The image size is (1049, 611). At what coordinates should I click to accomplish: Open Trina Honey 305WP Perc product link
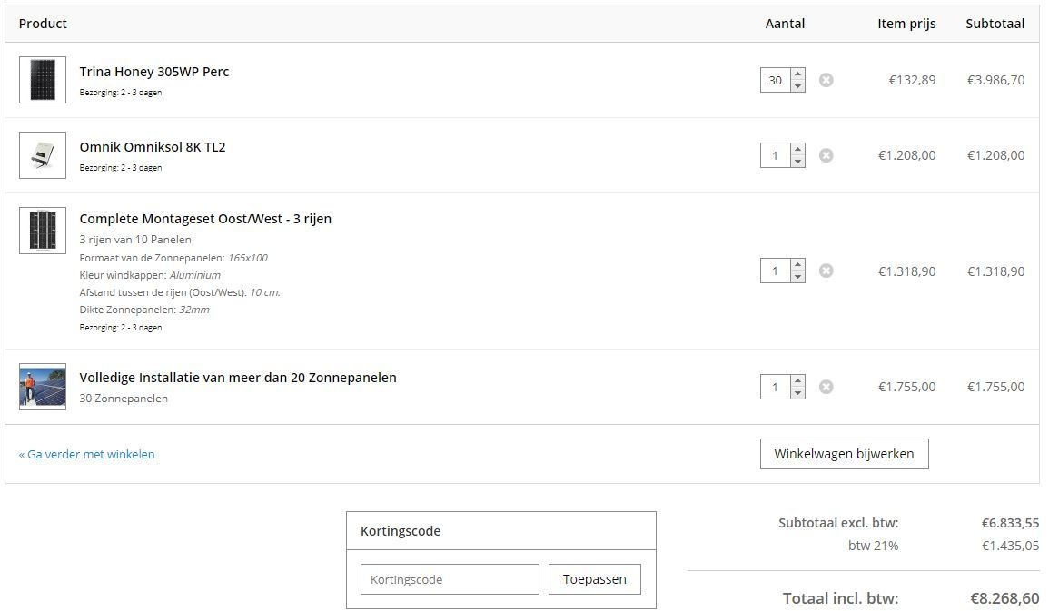[x=154, y=72]
